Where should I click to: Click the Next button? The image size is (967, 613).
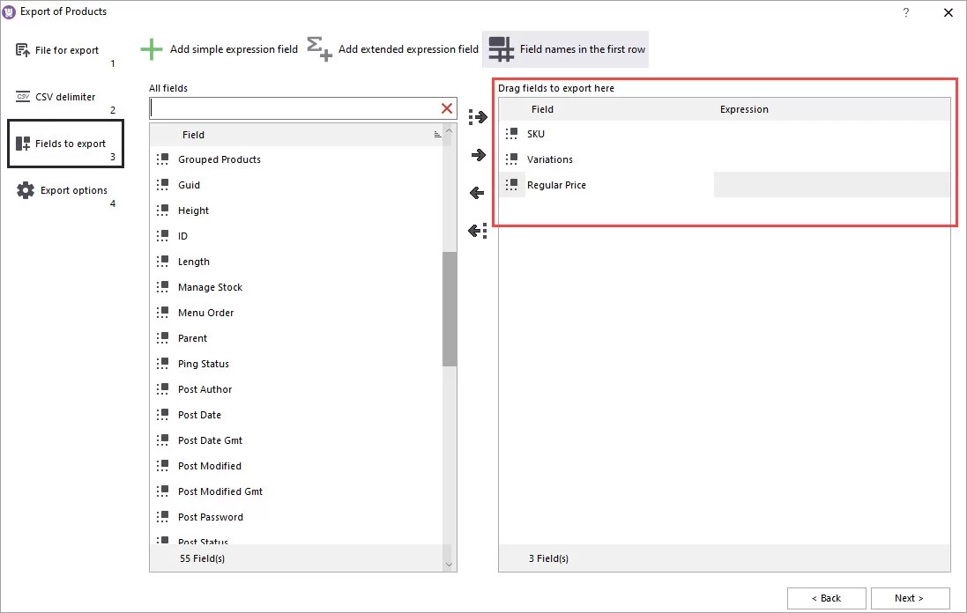point(911,598)
